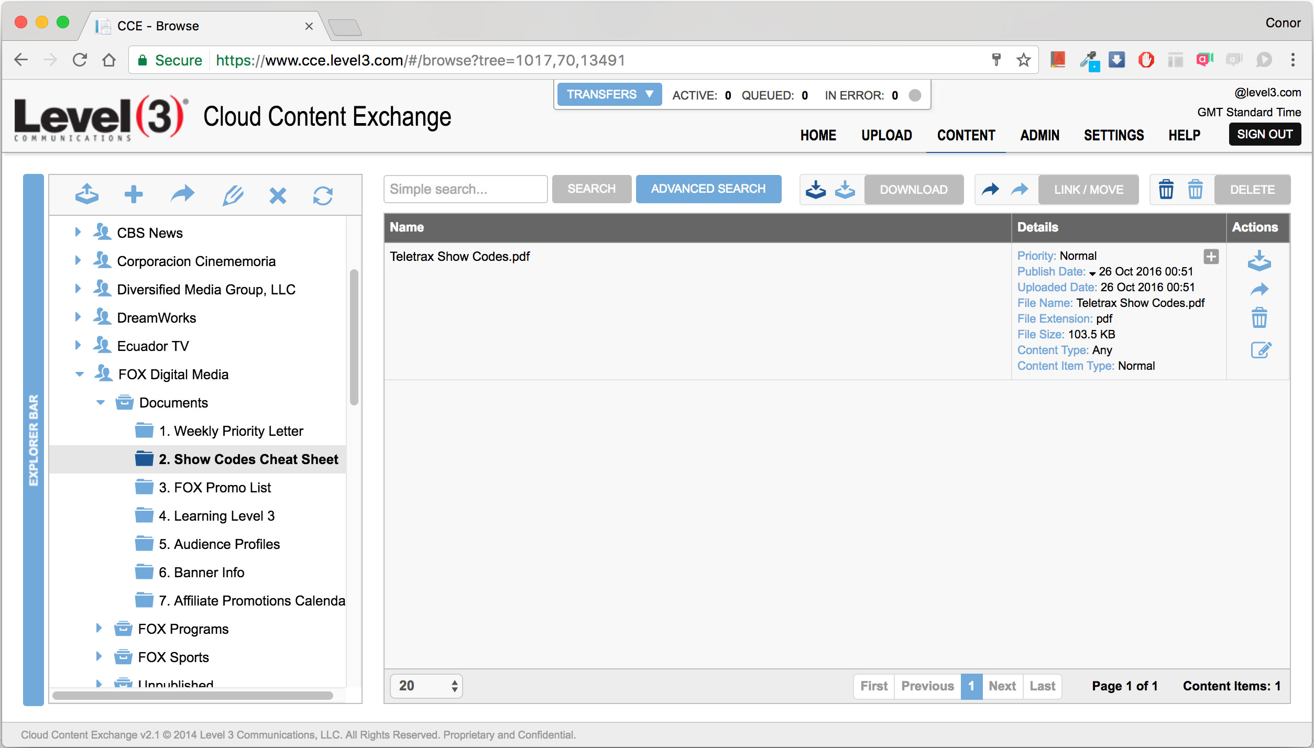1314x748 pixels.
Task: Open the HELP menu
Action: [x=1184, y=135]
